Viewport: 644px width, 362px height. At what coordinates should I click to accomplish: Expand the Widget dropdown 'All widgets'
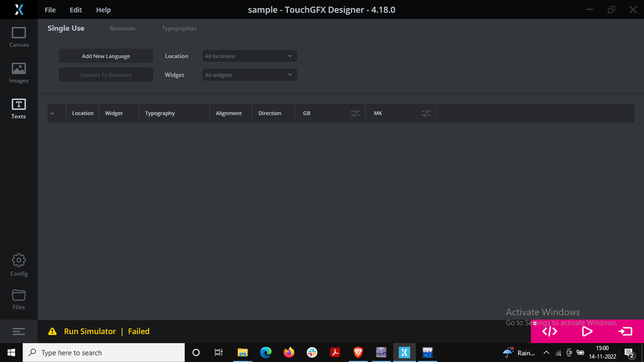coord(249,75)
